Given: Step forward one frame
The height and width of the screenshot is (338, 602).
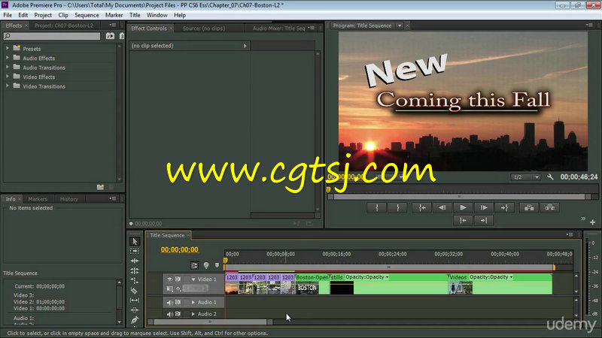Looking at the screenshot, I should (484, 208).
